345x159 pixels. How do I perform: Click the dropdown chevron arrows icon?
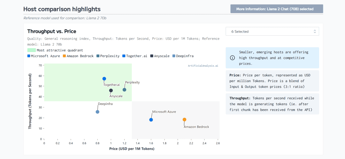tap(315, 32)
